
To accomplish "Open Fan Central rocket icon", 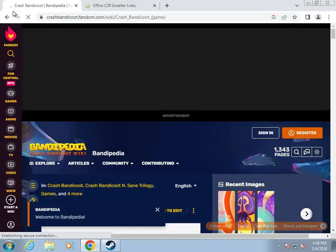I will tap(11, 66).
